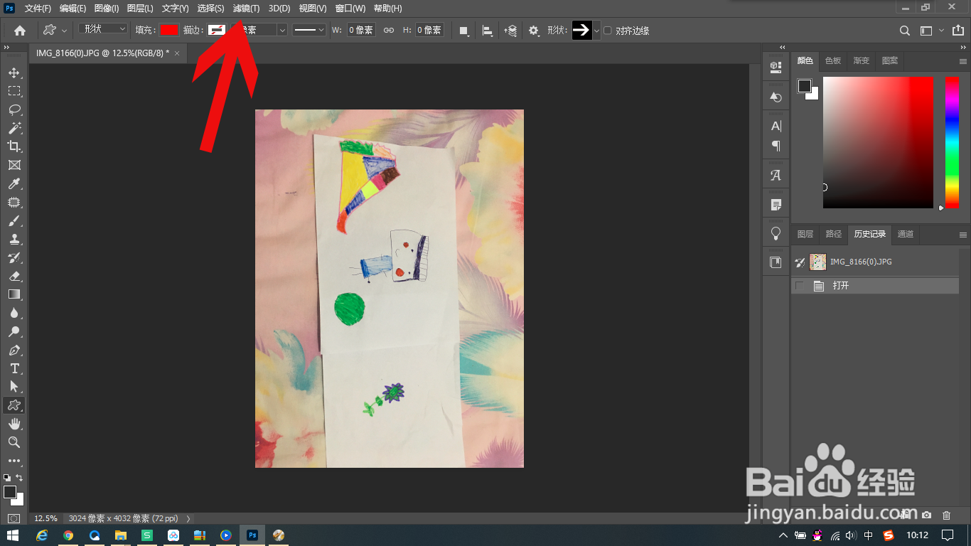Open the History panel flyout menu

(963, 235)
